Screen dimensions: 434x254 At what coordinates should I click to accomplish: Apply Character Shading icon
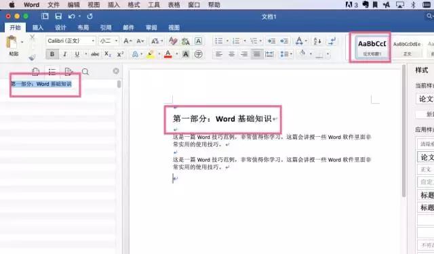pos(186,54)
